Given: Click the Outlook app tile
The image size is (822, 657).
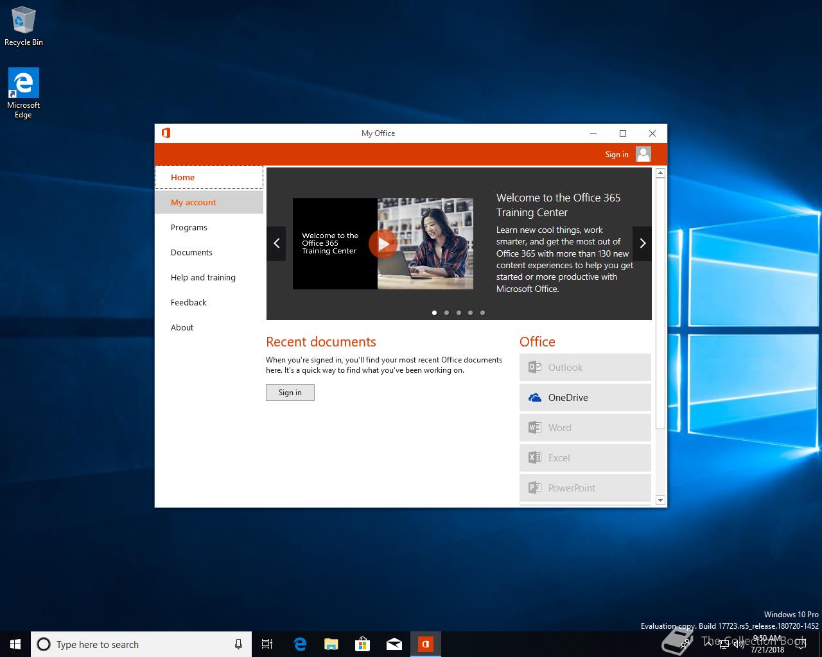Looking at the screenshot, I should (585, 368).
